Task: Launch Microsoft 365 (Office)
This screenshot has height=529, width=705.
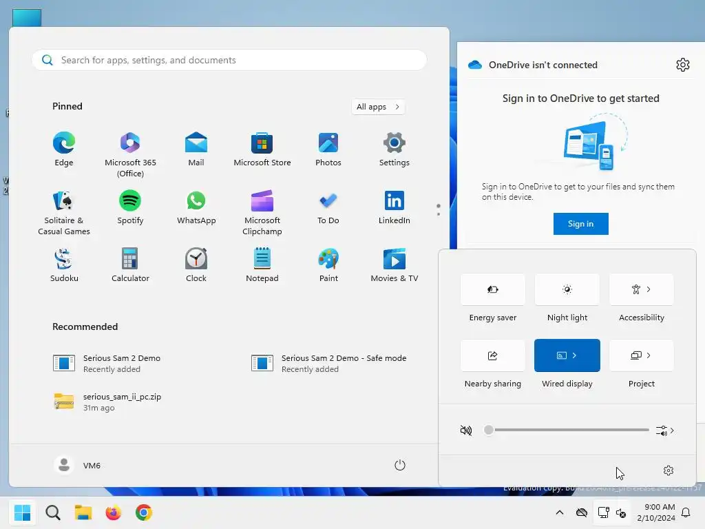Action: pos(130,155)
